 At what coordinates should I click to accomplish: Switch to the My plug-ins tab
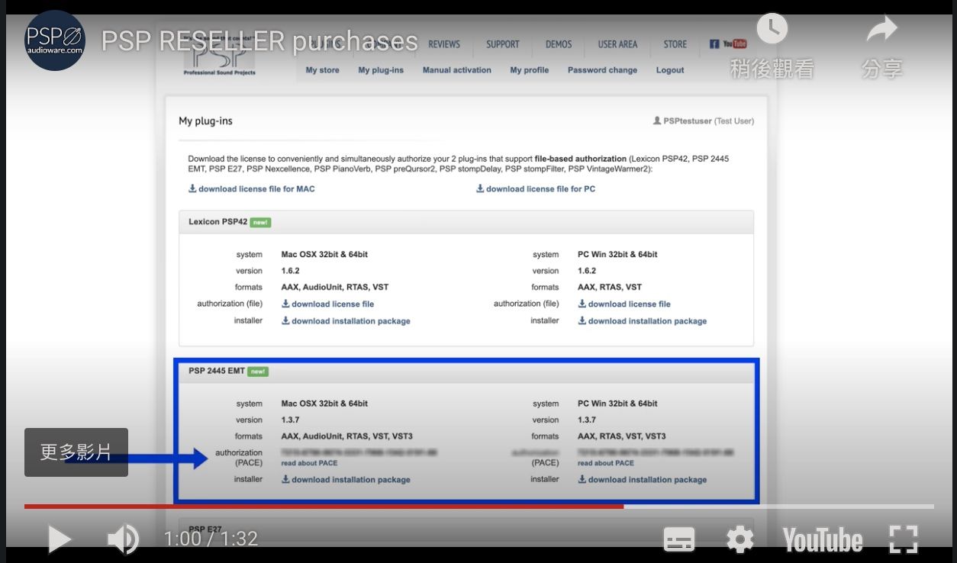pyautogui.click(x=381, y=70)
